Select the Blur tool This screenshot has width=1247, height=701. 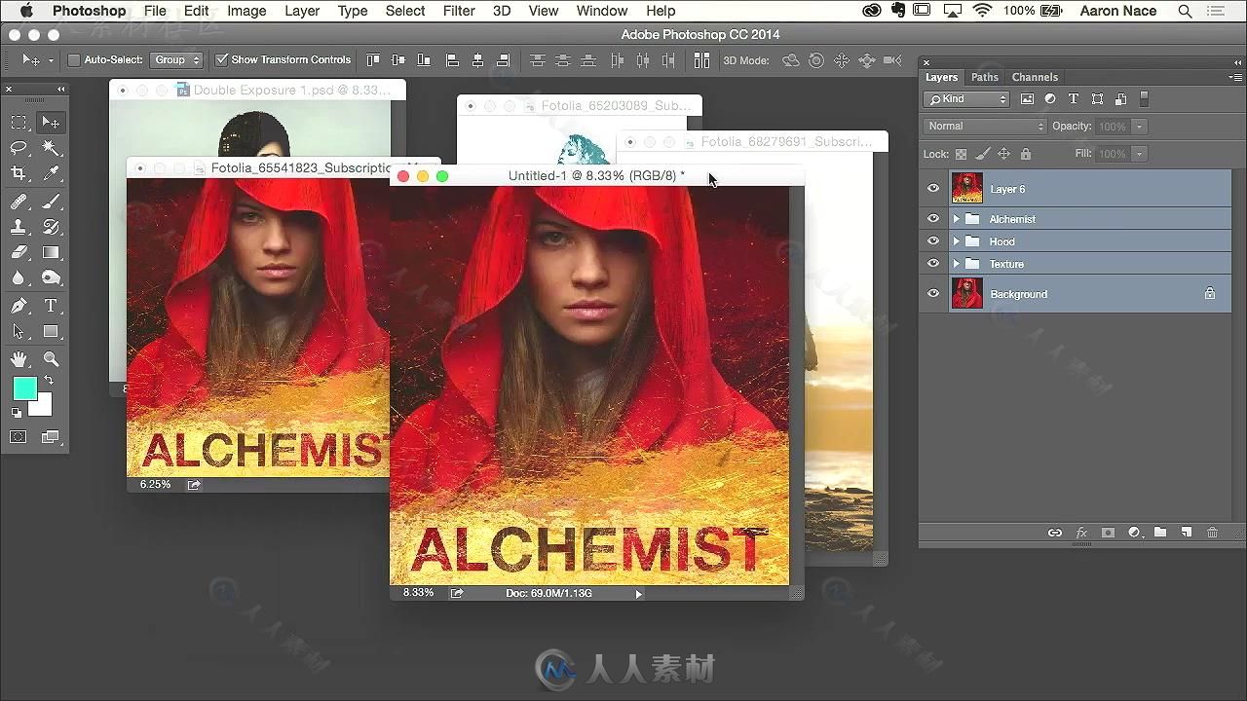pos(19,278)
